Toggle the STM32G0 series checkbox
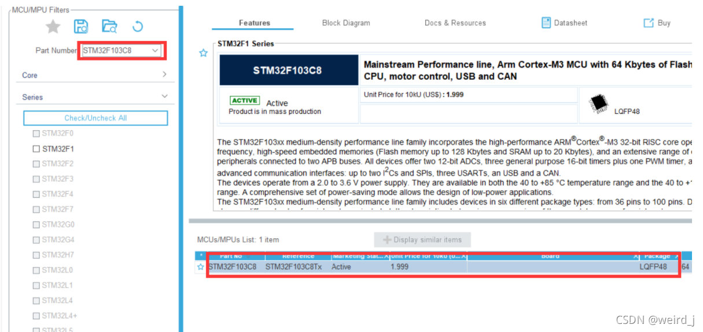Viewport: 703px width, 332px height. click(x=36, y=224)
